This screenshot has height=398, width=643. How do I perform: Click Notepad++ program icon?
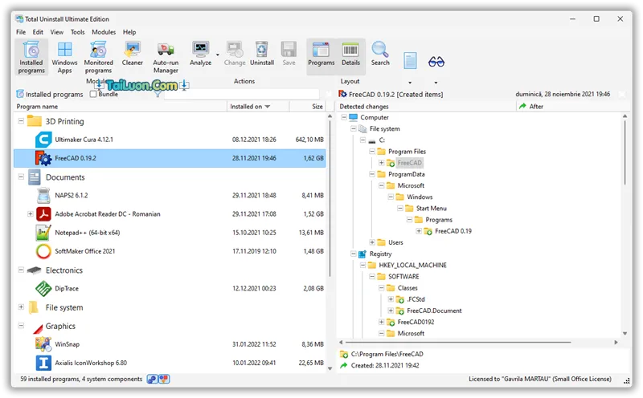pos(43,233)
